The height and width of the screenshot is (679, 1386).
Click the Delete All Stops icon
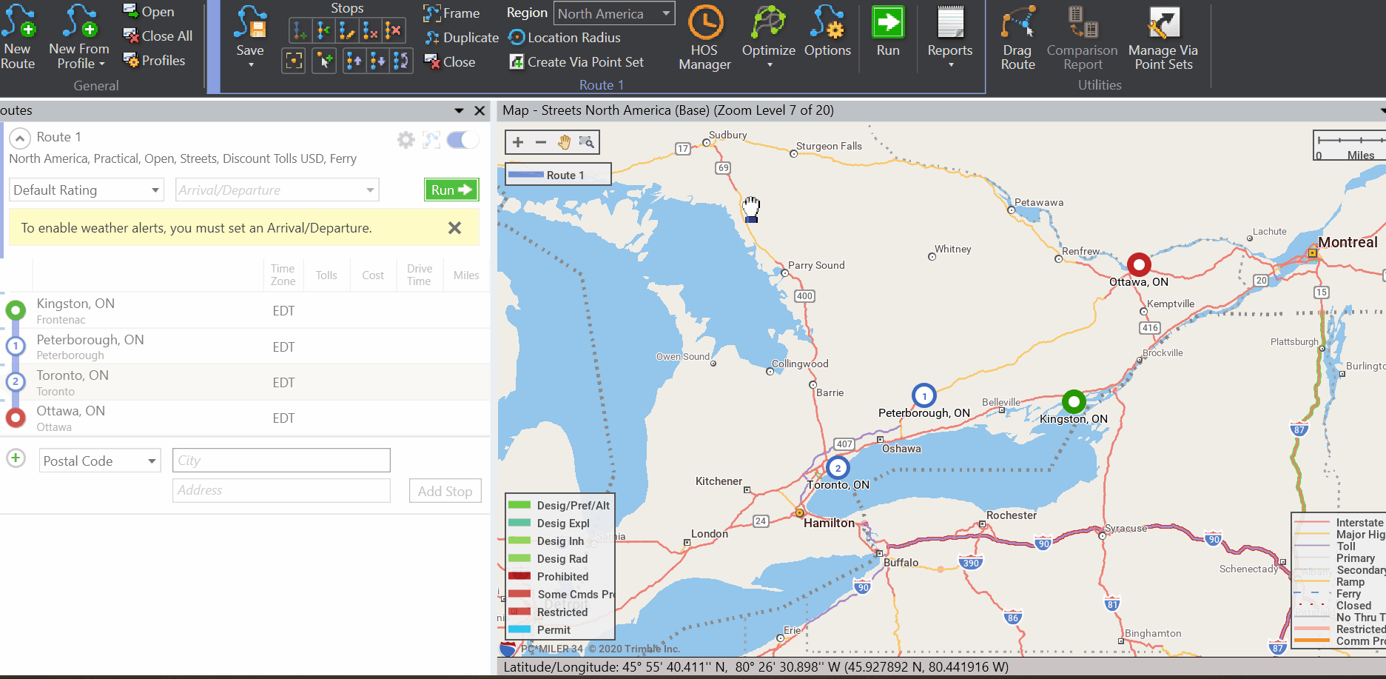click(394, 30)
